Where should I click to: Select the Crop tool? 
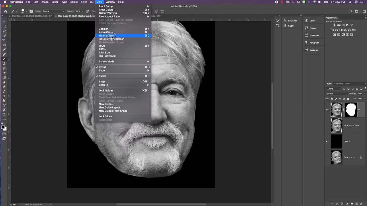click(4, 40)
